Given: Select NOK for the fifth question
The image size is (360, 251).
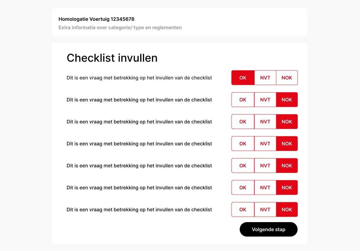Looking at the screenshot, I should click(287, 166).
